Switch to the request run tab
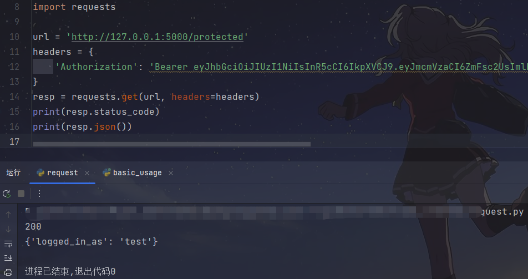The image size is (528, 279). click(x=62, y=173)
